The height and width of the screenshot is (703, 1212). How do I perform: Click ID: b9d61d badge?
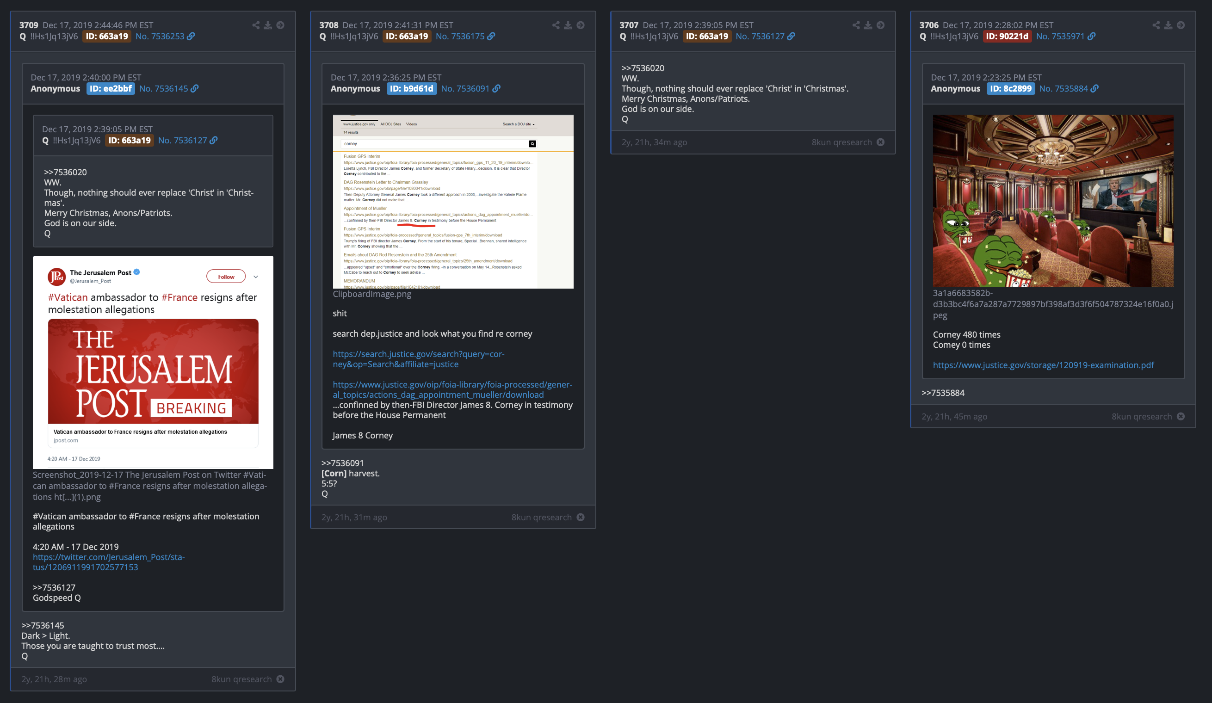(412, 88)
